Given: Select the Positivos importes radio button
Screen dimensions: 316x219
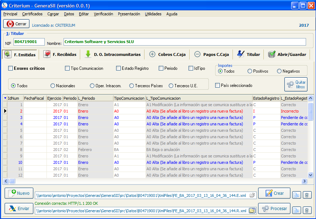Looking at the screenshot, I should 250,71.
